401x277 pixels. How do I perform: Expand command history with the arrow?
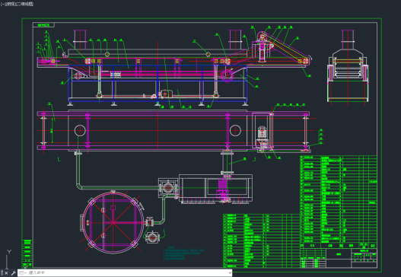[x=230, y=273]
